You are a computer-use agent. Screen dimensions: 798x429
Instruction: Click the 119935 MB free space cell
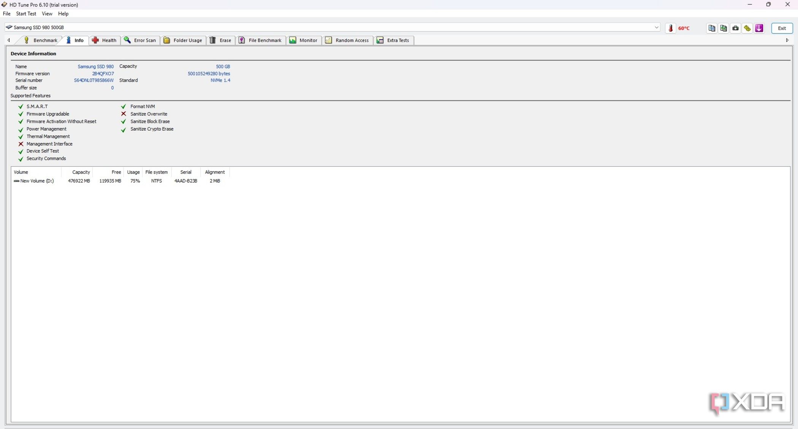(110, 181)
